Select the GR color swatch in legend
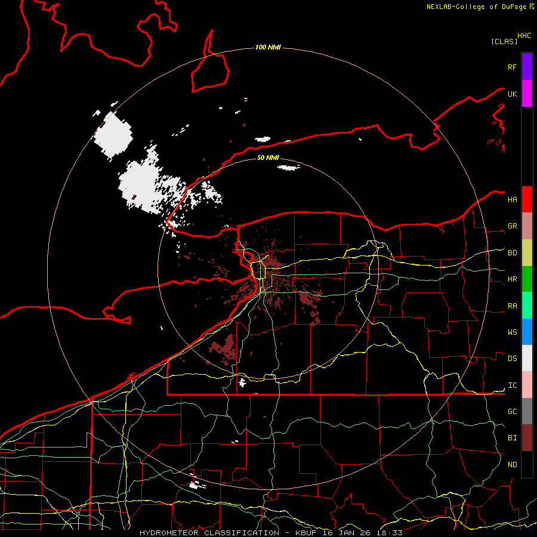 (x=527, y=226)
